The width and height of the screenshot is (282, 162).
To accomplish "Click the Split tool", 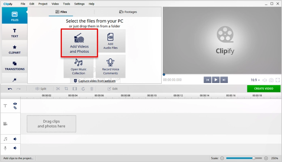I will pyautogui.click(x=41, y=89).
